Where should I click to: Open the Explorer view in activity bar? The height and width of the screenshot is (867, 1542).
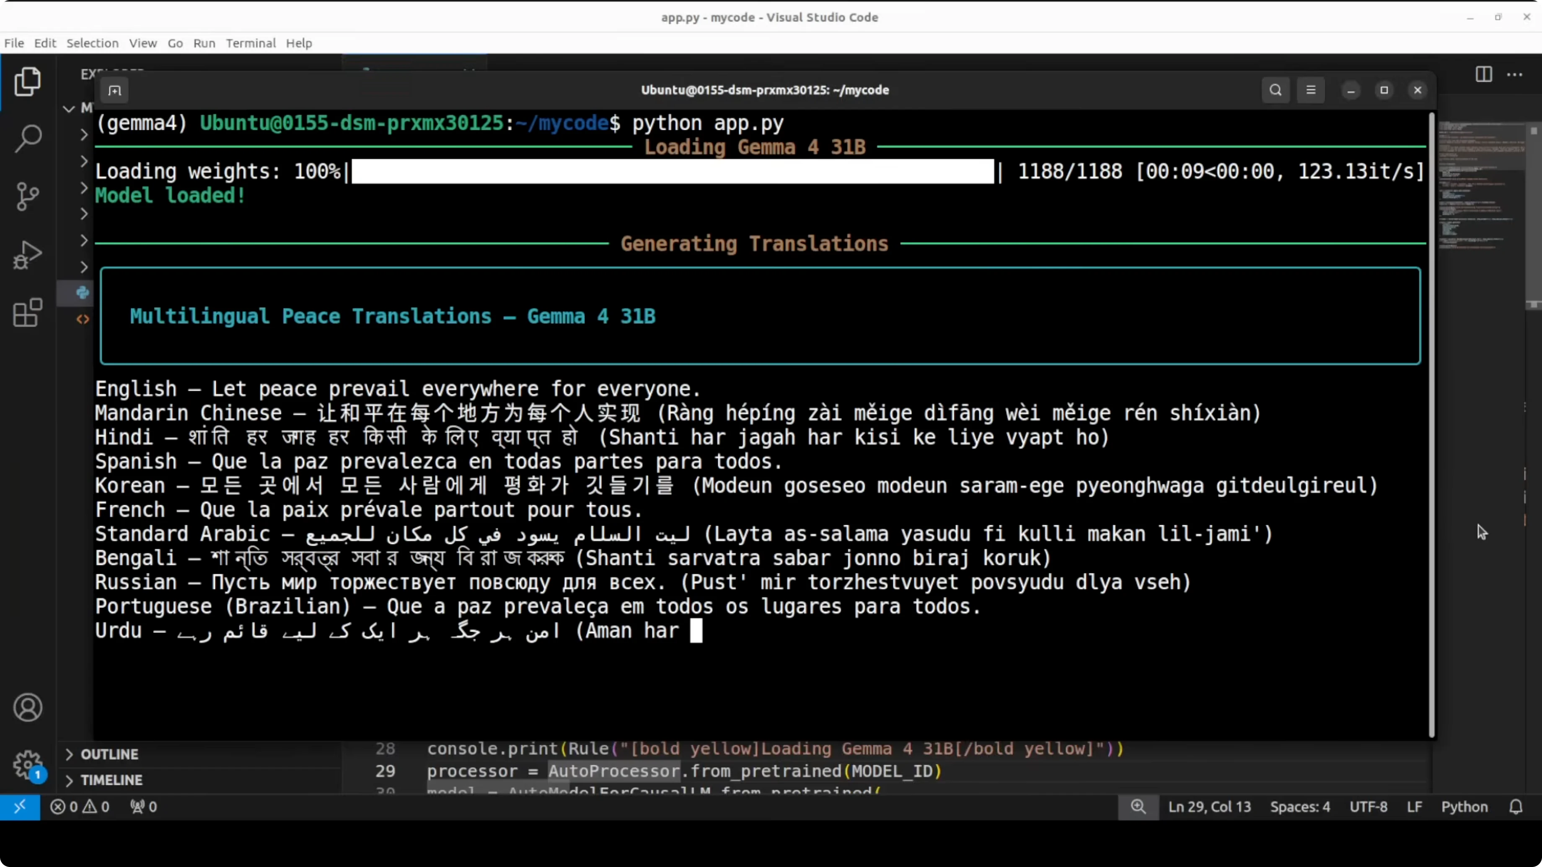tap(28, 81)
